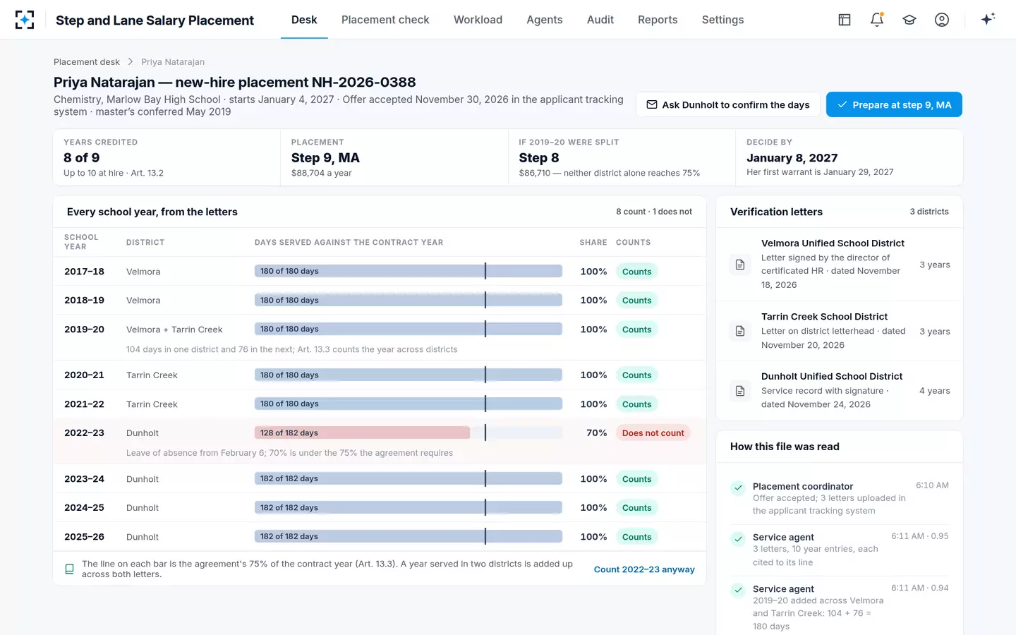Click the Decide by January 8, 2027 date
The height and width of the screenshot is (635, 1016).
(x=792, y=158)
